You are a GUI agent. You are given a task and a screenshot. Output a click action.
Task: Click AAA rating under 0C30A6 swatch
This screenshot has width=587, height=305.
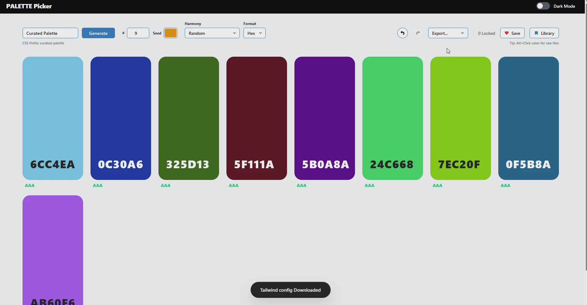coord(98,185)
